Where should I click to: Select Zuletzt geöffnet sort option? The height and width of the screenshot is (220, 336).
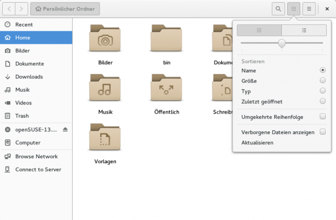322,101
